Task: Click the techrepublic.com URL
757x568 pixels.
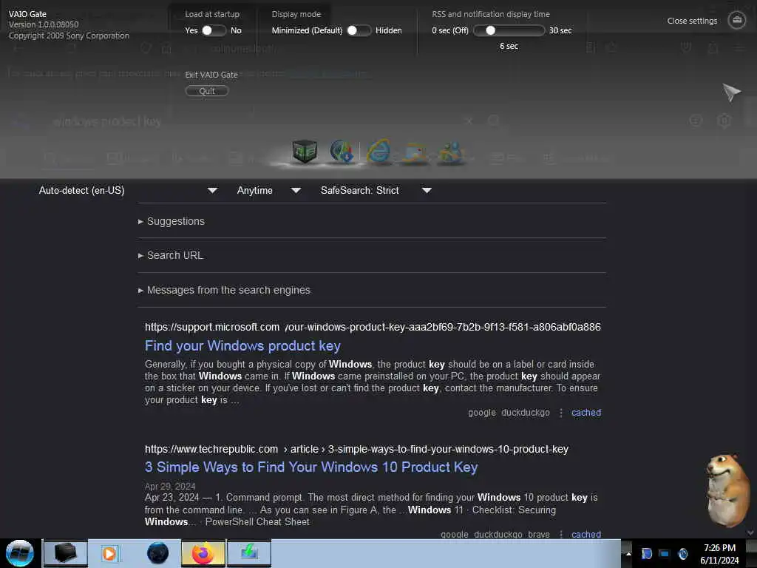Action: [x=356, y=449]
